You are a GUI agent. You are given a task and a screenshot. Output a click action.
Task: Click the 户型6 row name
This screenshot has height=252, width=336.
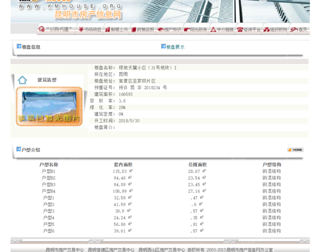click(48, 231)
